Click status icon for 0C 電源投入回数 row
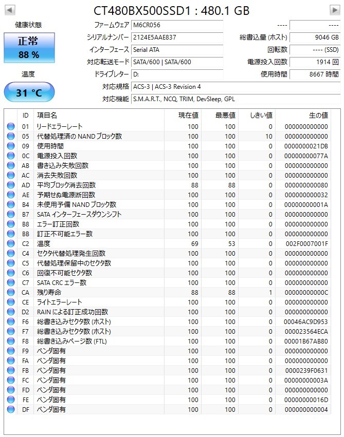Image resolution: width=344 pixels, height=437 pixels. point(11,156)
